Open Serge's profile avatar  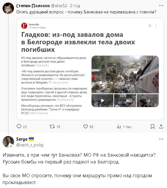pos(8,142)
